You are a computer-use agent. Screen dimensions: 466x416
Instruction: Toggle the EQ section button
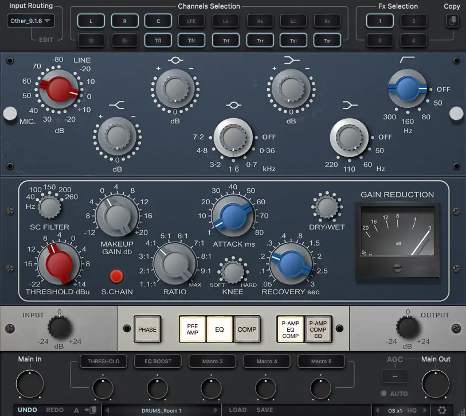point(220,329)
